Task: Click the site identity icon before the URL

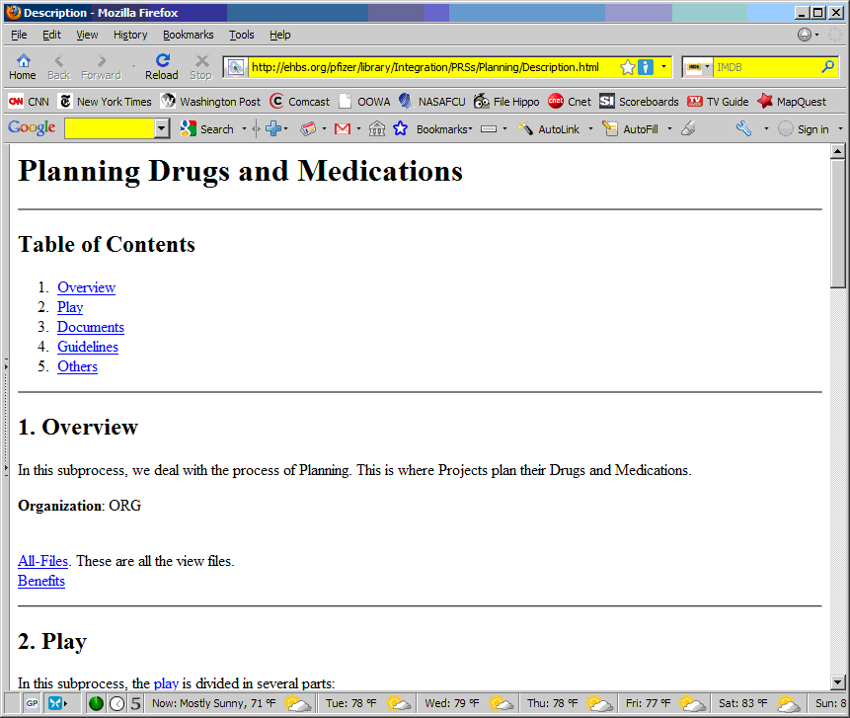Action: click(x=236, y=67)
